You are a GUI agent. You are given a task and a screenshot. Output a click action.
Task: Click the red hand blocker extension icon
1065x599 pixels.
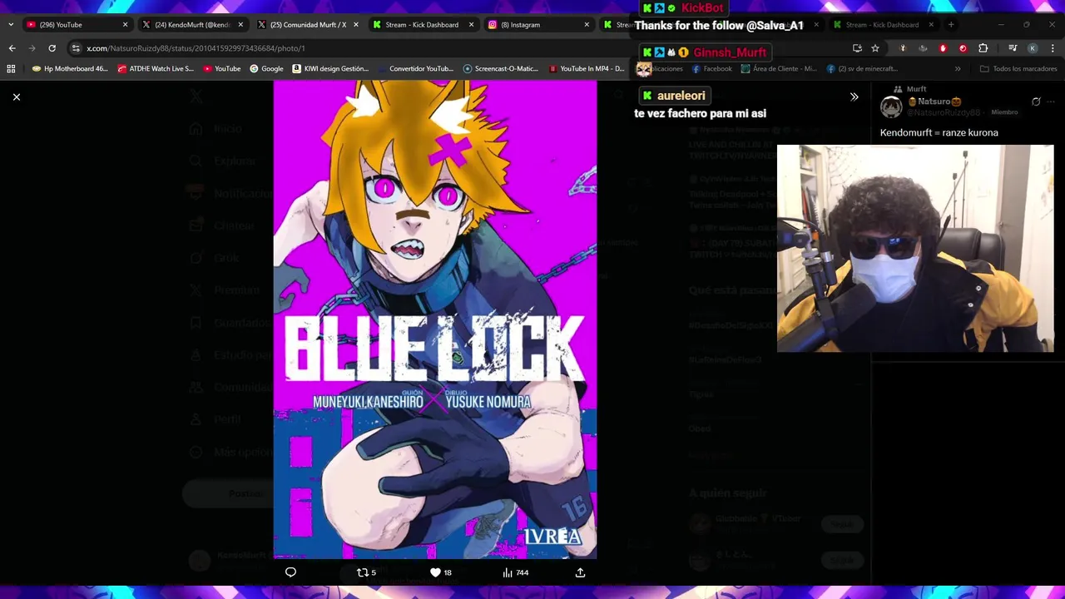(943, 48)
